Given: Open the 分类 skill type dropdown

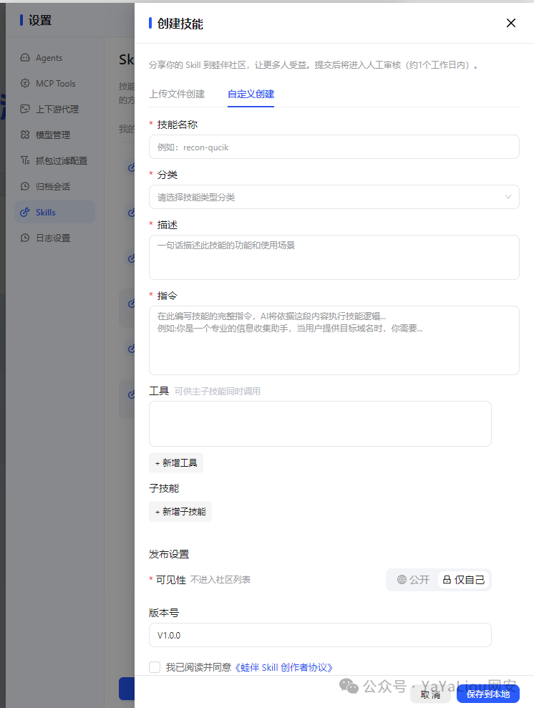Looking at the screenshot, I should coord(334,198).
